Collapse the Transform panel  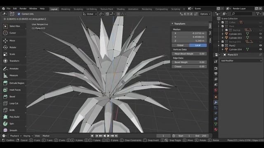coord(172,24)
